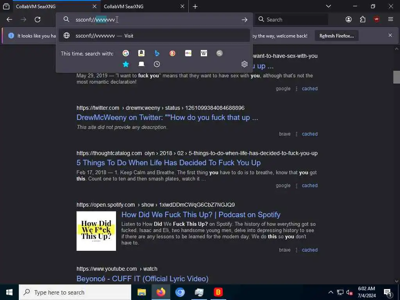
Task: Open Firefox View icon beside the tabs
Action: (6, 6)
